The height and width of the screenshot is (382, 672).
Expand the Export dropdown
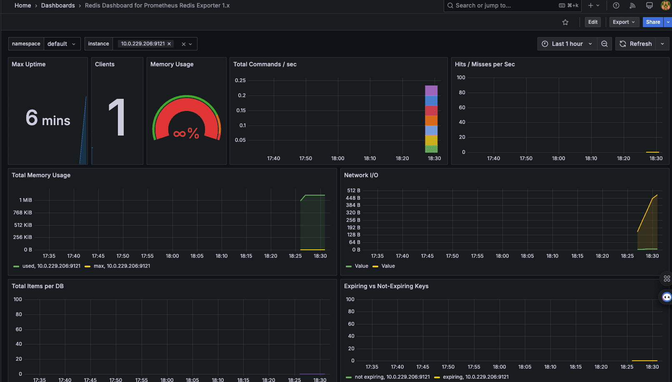click(624, 22)
